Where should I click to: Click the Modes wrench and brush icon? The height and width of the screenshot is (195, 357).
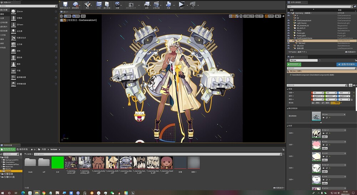tap(87, 4)
